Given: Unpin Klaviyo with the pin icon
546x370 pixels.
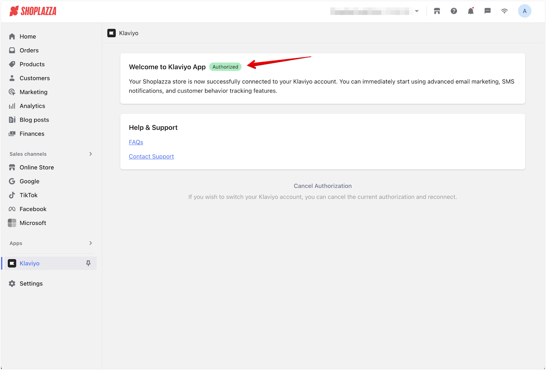Looking at the screenshot, I should click(x=88, y=263).
